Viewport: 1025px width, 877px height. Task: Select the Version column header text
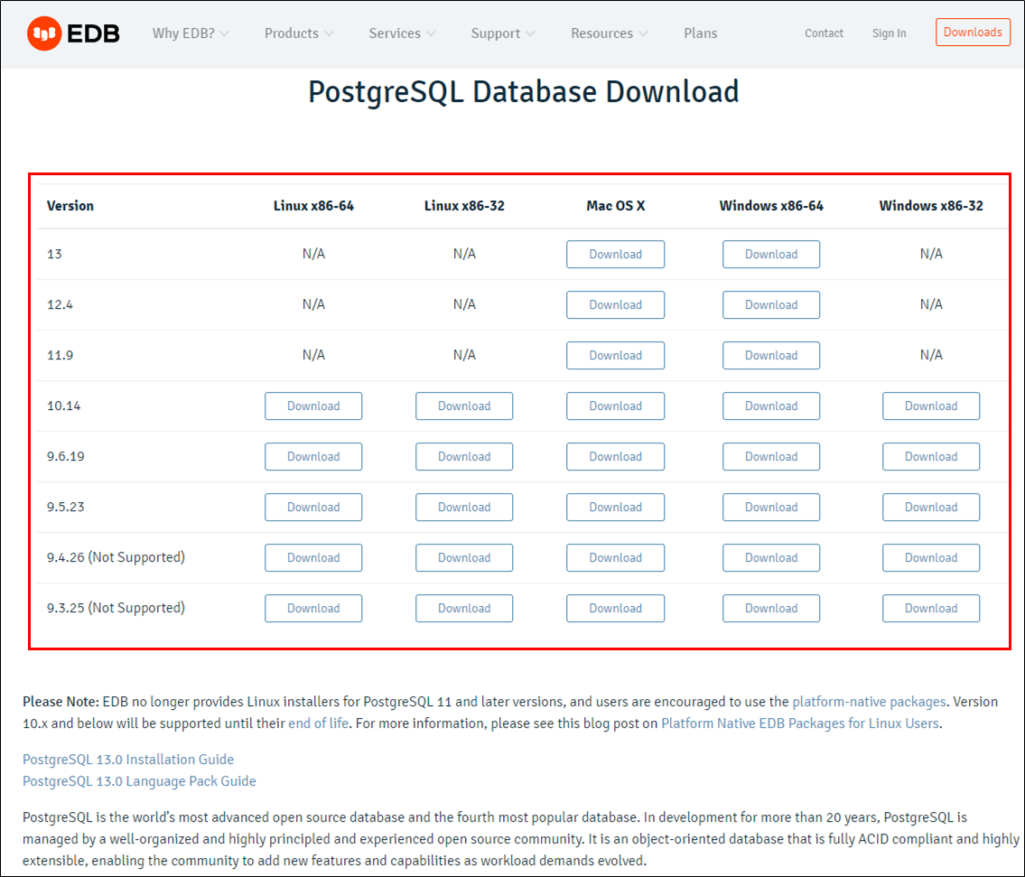pyautogui.click(x=70, y=206)
